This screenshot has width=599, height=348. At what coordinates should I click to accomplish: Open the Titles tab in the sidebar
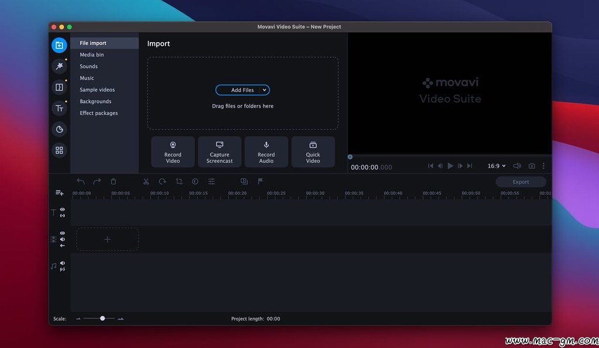click(59, 108)
